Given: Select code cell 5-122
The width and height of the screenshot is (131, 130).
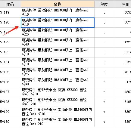Looking at the screenshot, I should point(10,42).
